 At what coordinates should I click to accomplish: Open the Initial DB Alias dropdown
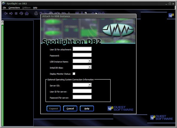[x=89, y=67]
